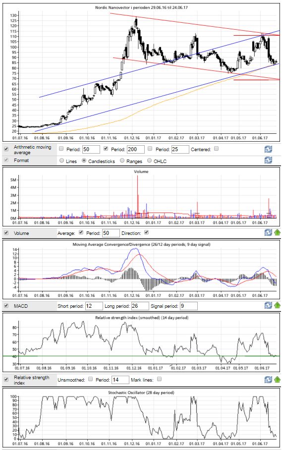The height and width of the screenshot is (450, 282).
Task: Select Ranges chart format
Action: (x=122, y=161)
